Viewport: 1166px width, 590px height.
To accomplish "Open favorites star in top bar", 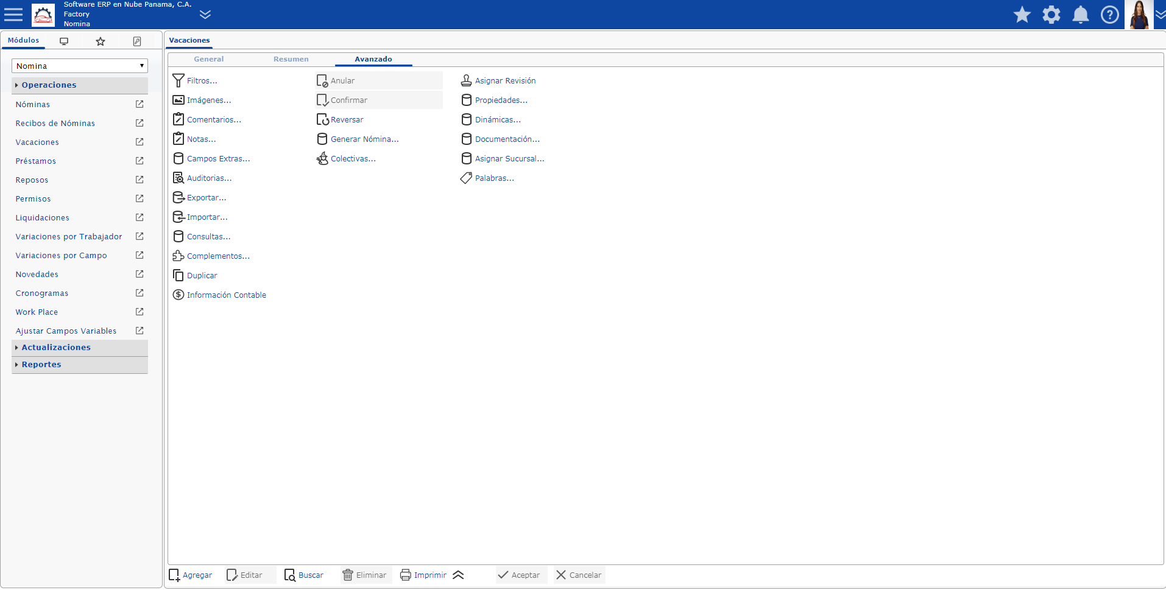I will 1022,15.
